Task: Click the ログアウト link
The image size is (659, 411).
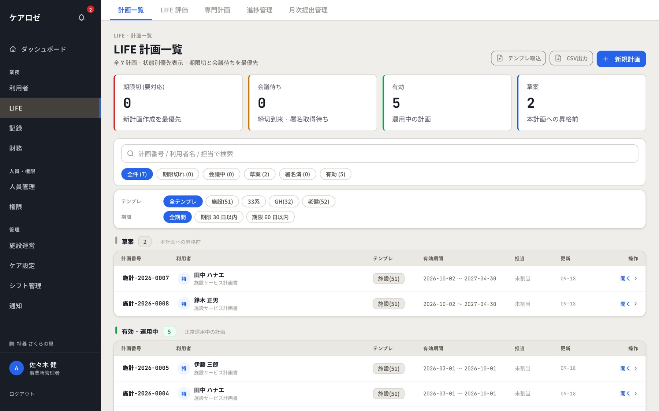Action: (22, 394)
